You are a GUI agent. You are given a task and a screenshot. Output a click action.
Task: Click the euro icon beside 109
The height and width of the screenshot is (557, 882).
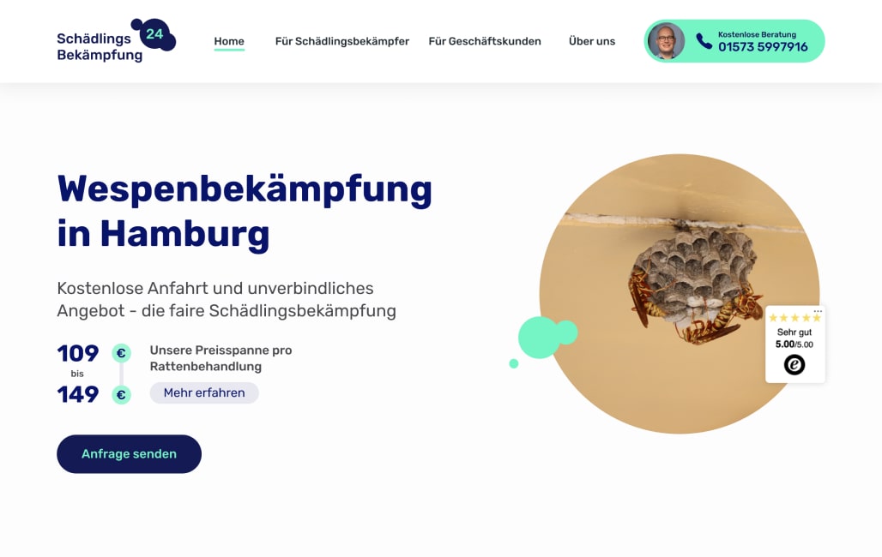pyautogui.click(x=121, y=353)
